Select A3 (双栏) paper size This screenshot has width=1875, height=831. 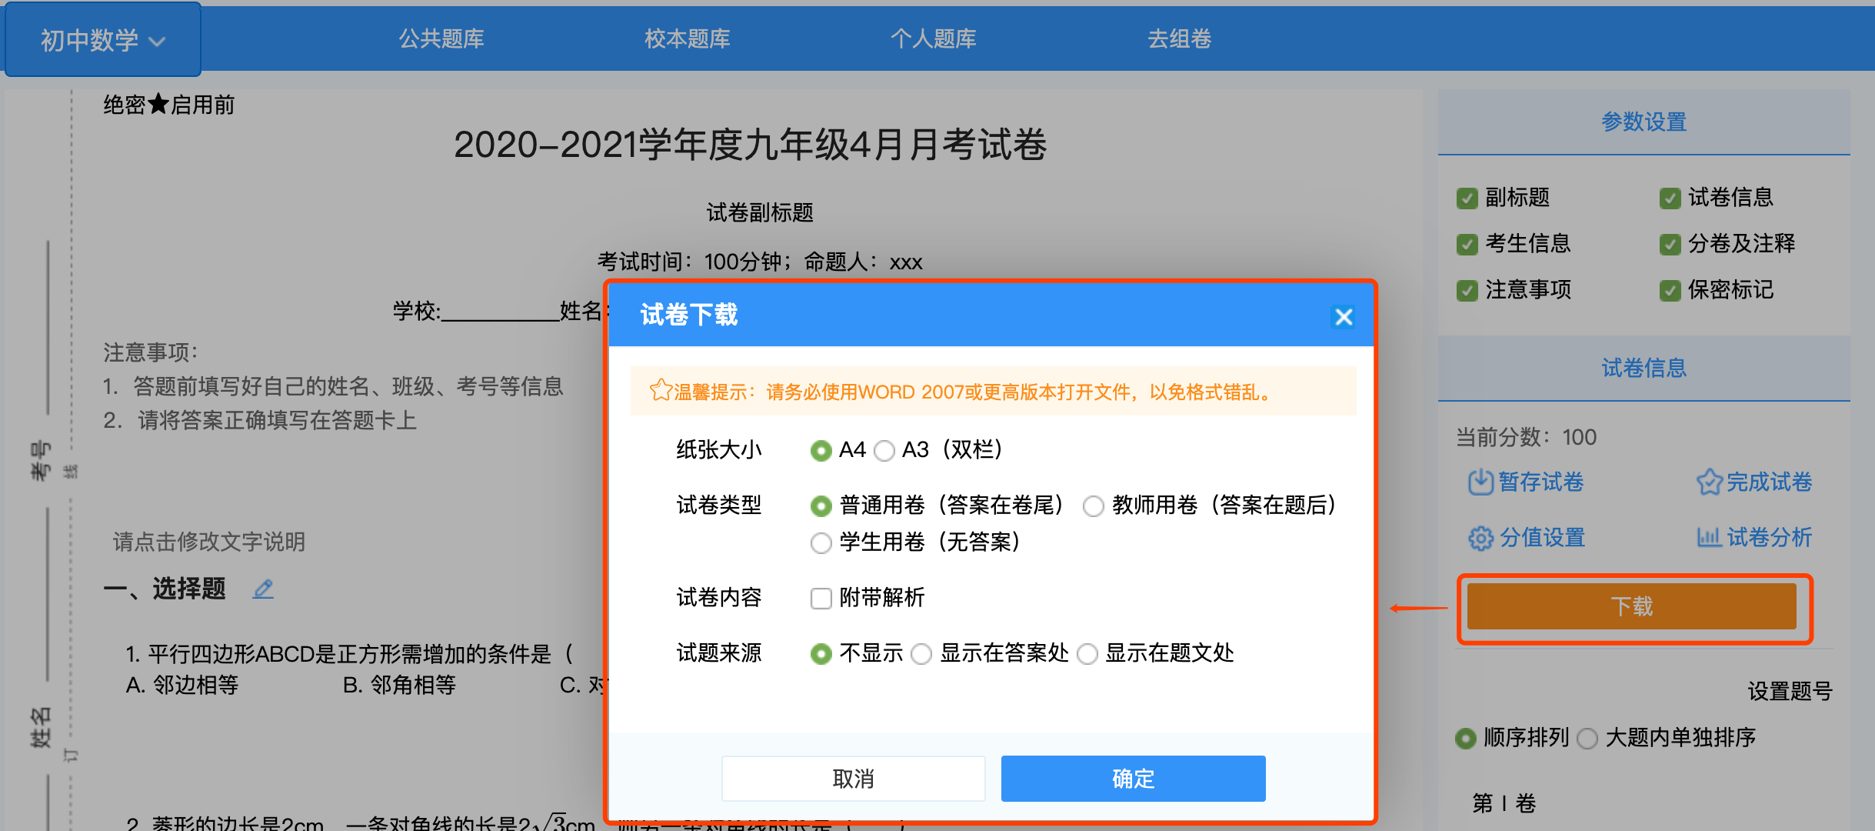(x=885, y=450)
